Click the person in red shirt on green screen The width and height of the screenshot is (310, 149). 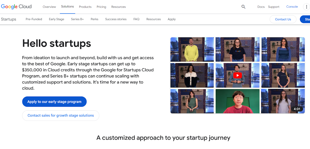pos(238,101)
